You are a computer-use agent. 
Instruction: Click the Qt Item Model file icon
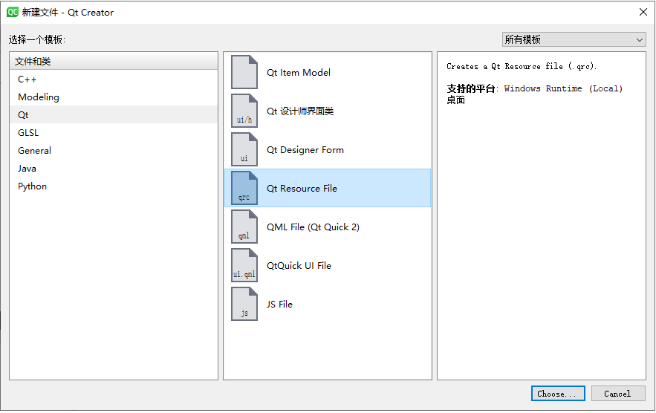[244, 72]
